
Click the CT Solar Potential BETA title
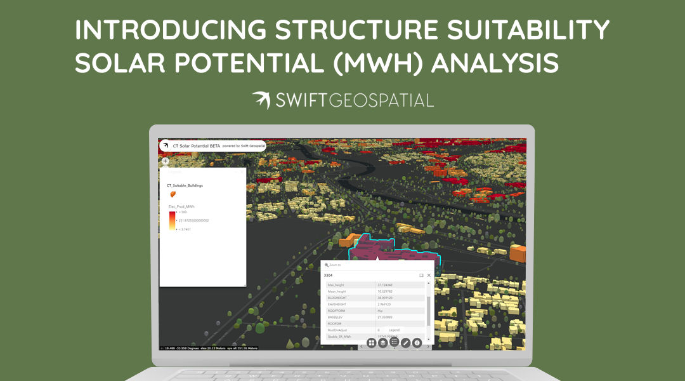pos(196,146)
